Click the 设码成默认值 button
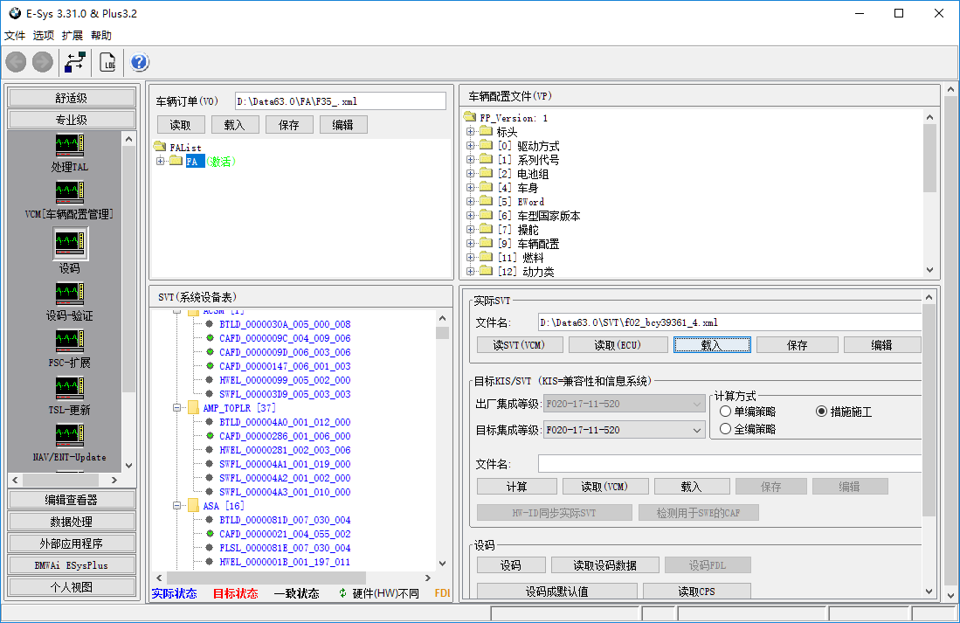 tap(556, 592)
